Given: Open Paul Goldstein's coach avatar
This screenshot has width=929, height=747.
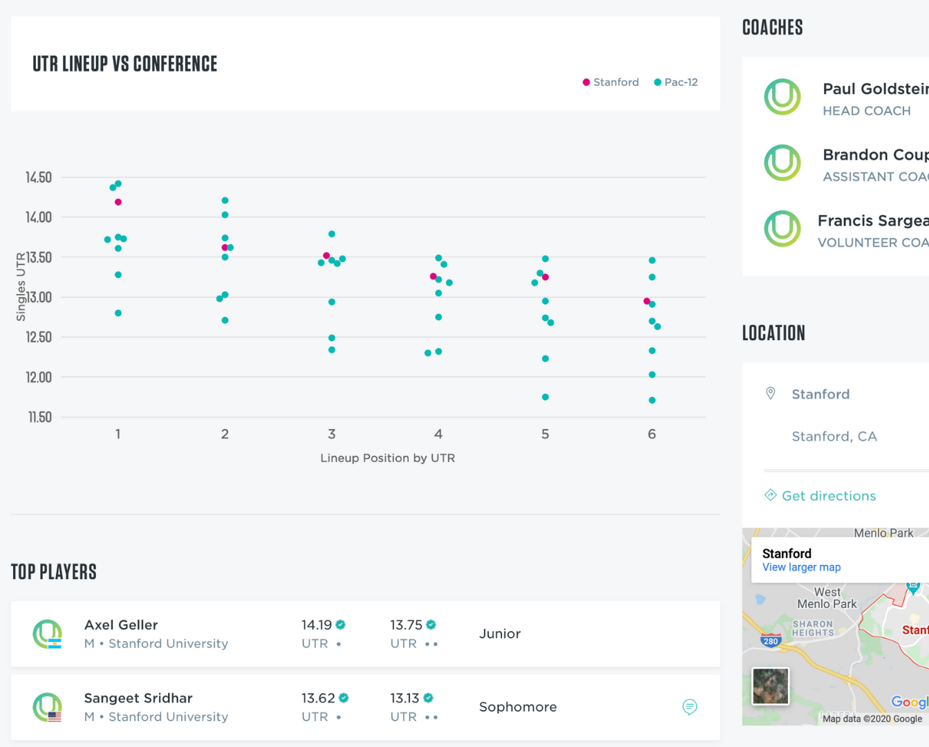Looking at the screenshot, I should point(782,97).
